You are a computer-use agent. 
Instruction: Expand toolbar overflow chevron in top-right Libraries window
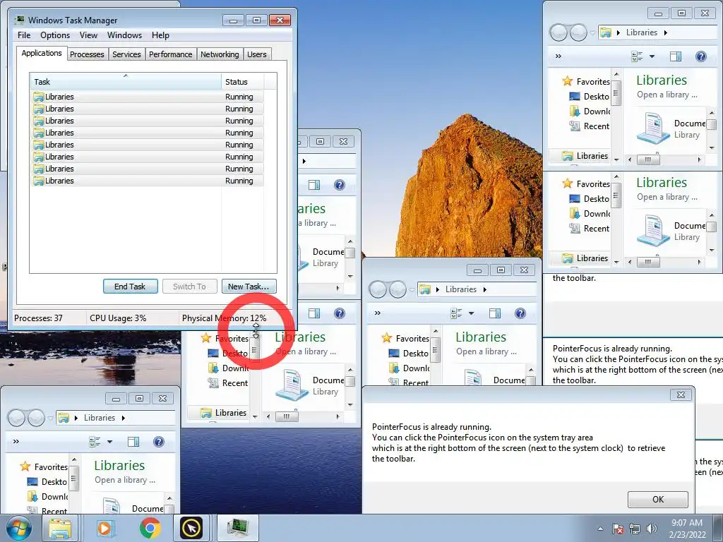(558, 56)
